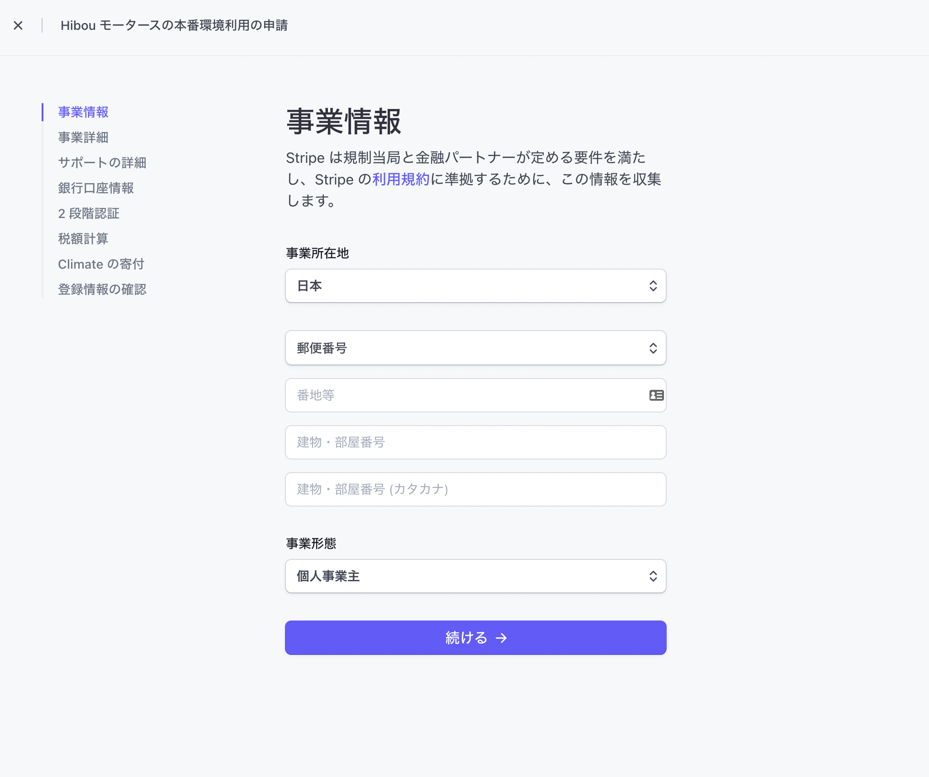Go to Climate の寄付 step

tap(101, 264)
